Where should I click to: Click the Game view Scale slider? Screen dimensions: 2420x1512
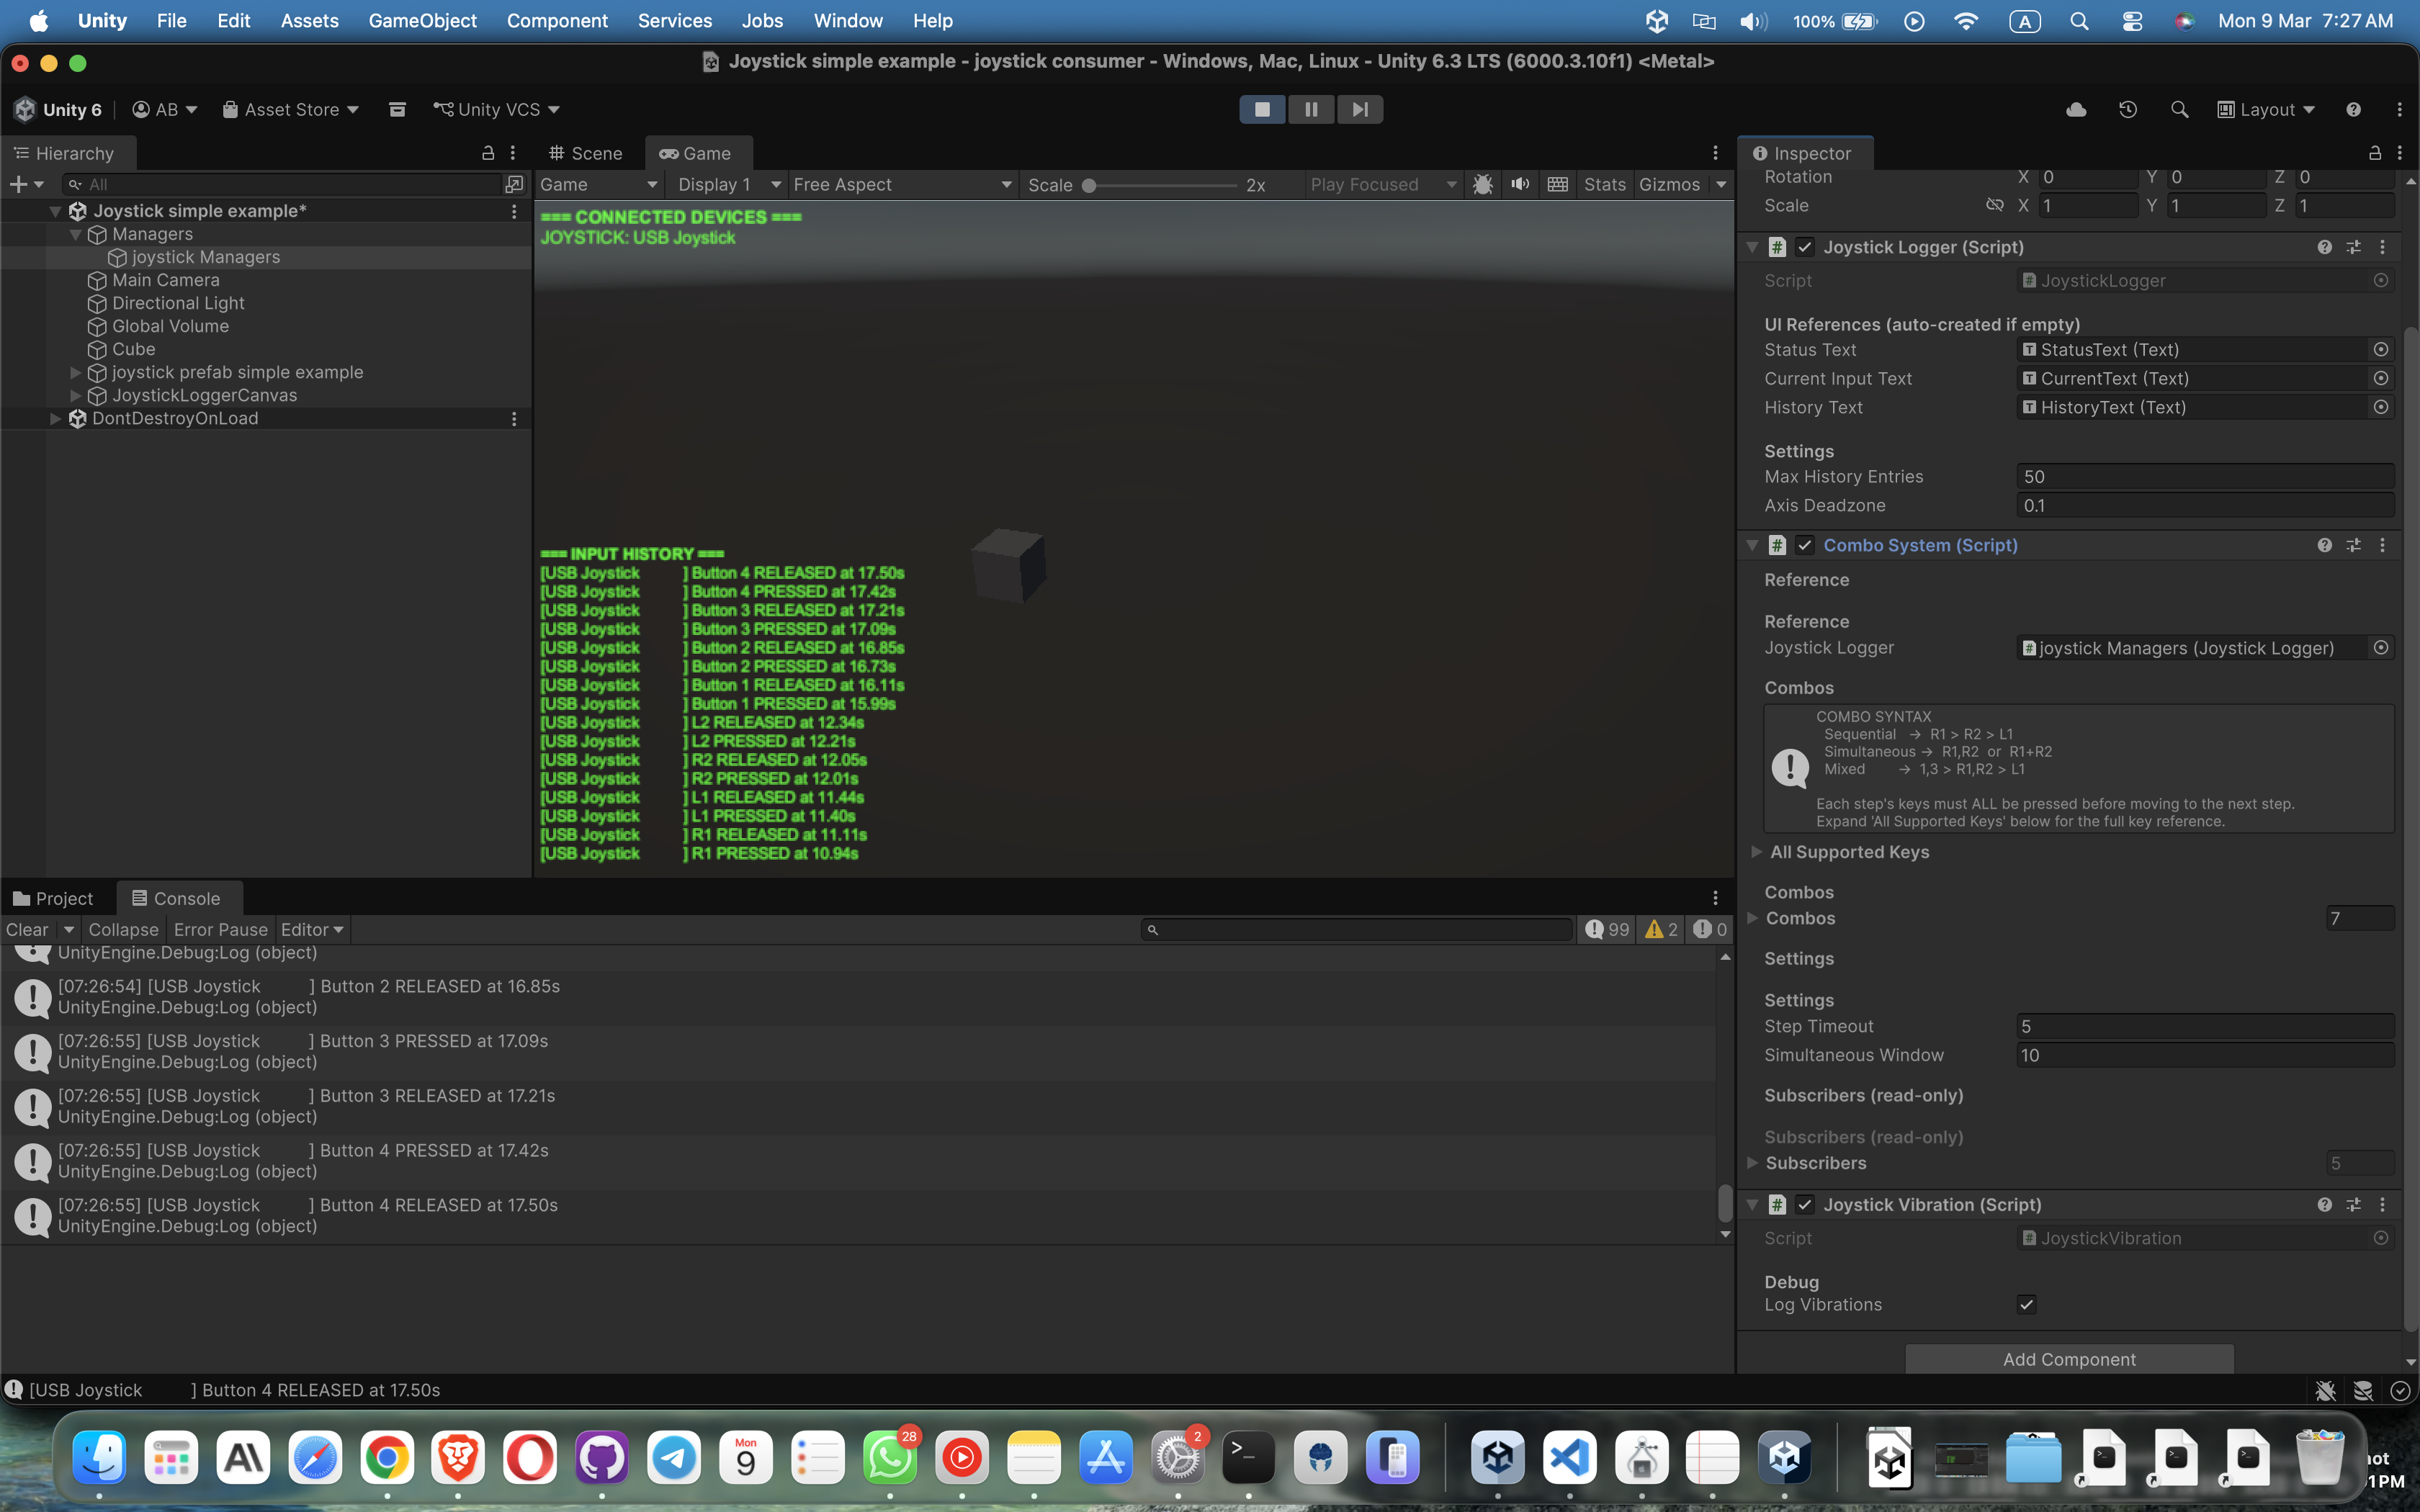1160,185
